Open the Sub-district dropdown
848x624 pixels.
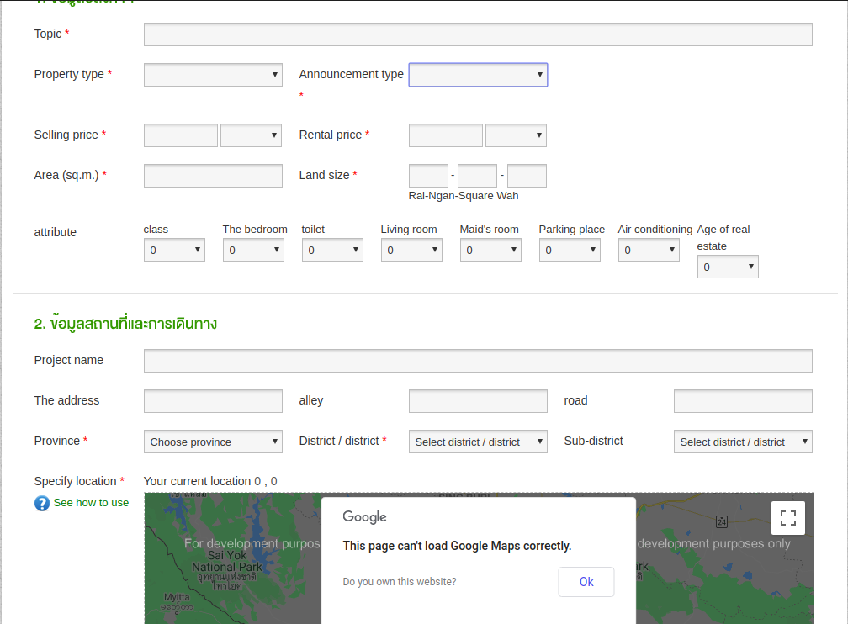(x=743, y=442)
